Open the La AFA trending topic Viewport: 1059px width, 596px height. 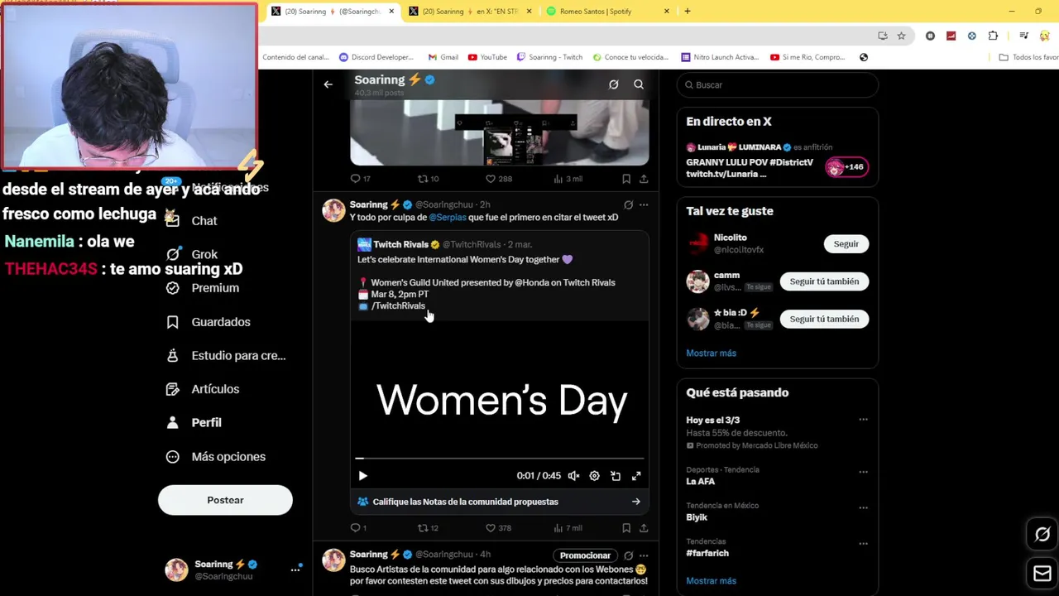coord(700,482)
